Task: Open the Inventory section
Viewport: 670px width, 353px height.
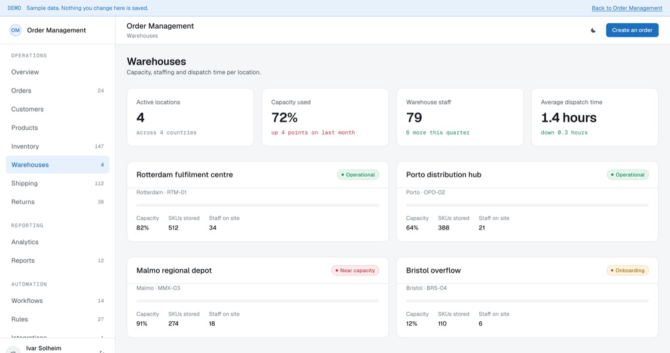Action: (x=57, y=146)
